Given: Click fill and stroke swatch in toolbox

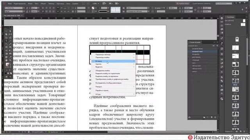Looking at the screenshot, I should (x=7, y=65).
